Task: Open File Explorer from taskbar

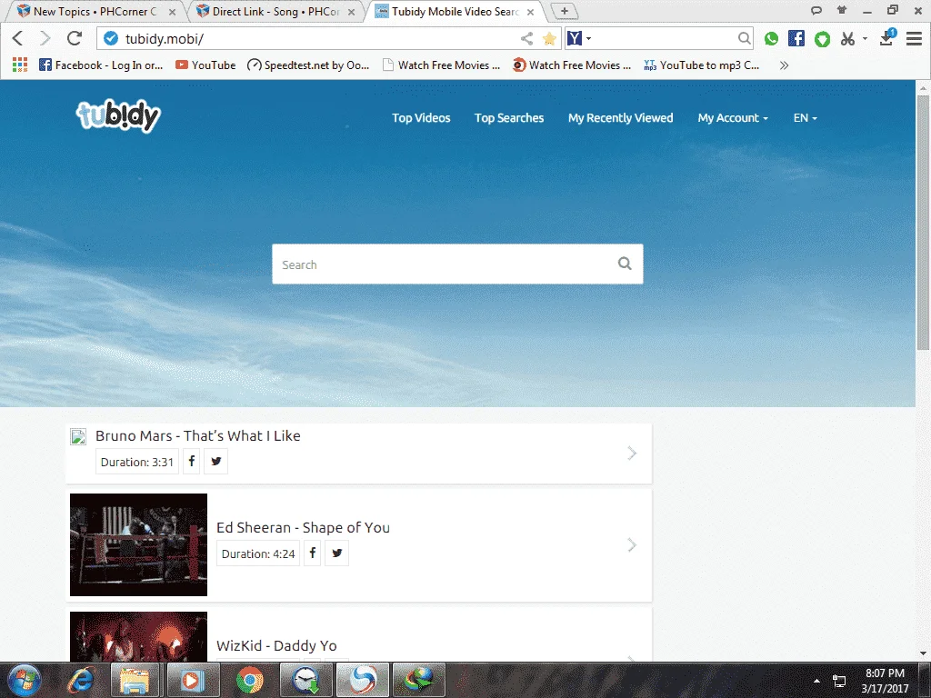Action: (x=135, y=680)
